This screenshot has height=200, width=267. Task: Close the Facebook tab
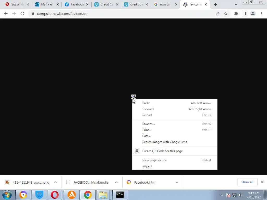point(87,4)
